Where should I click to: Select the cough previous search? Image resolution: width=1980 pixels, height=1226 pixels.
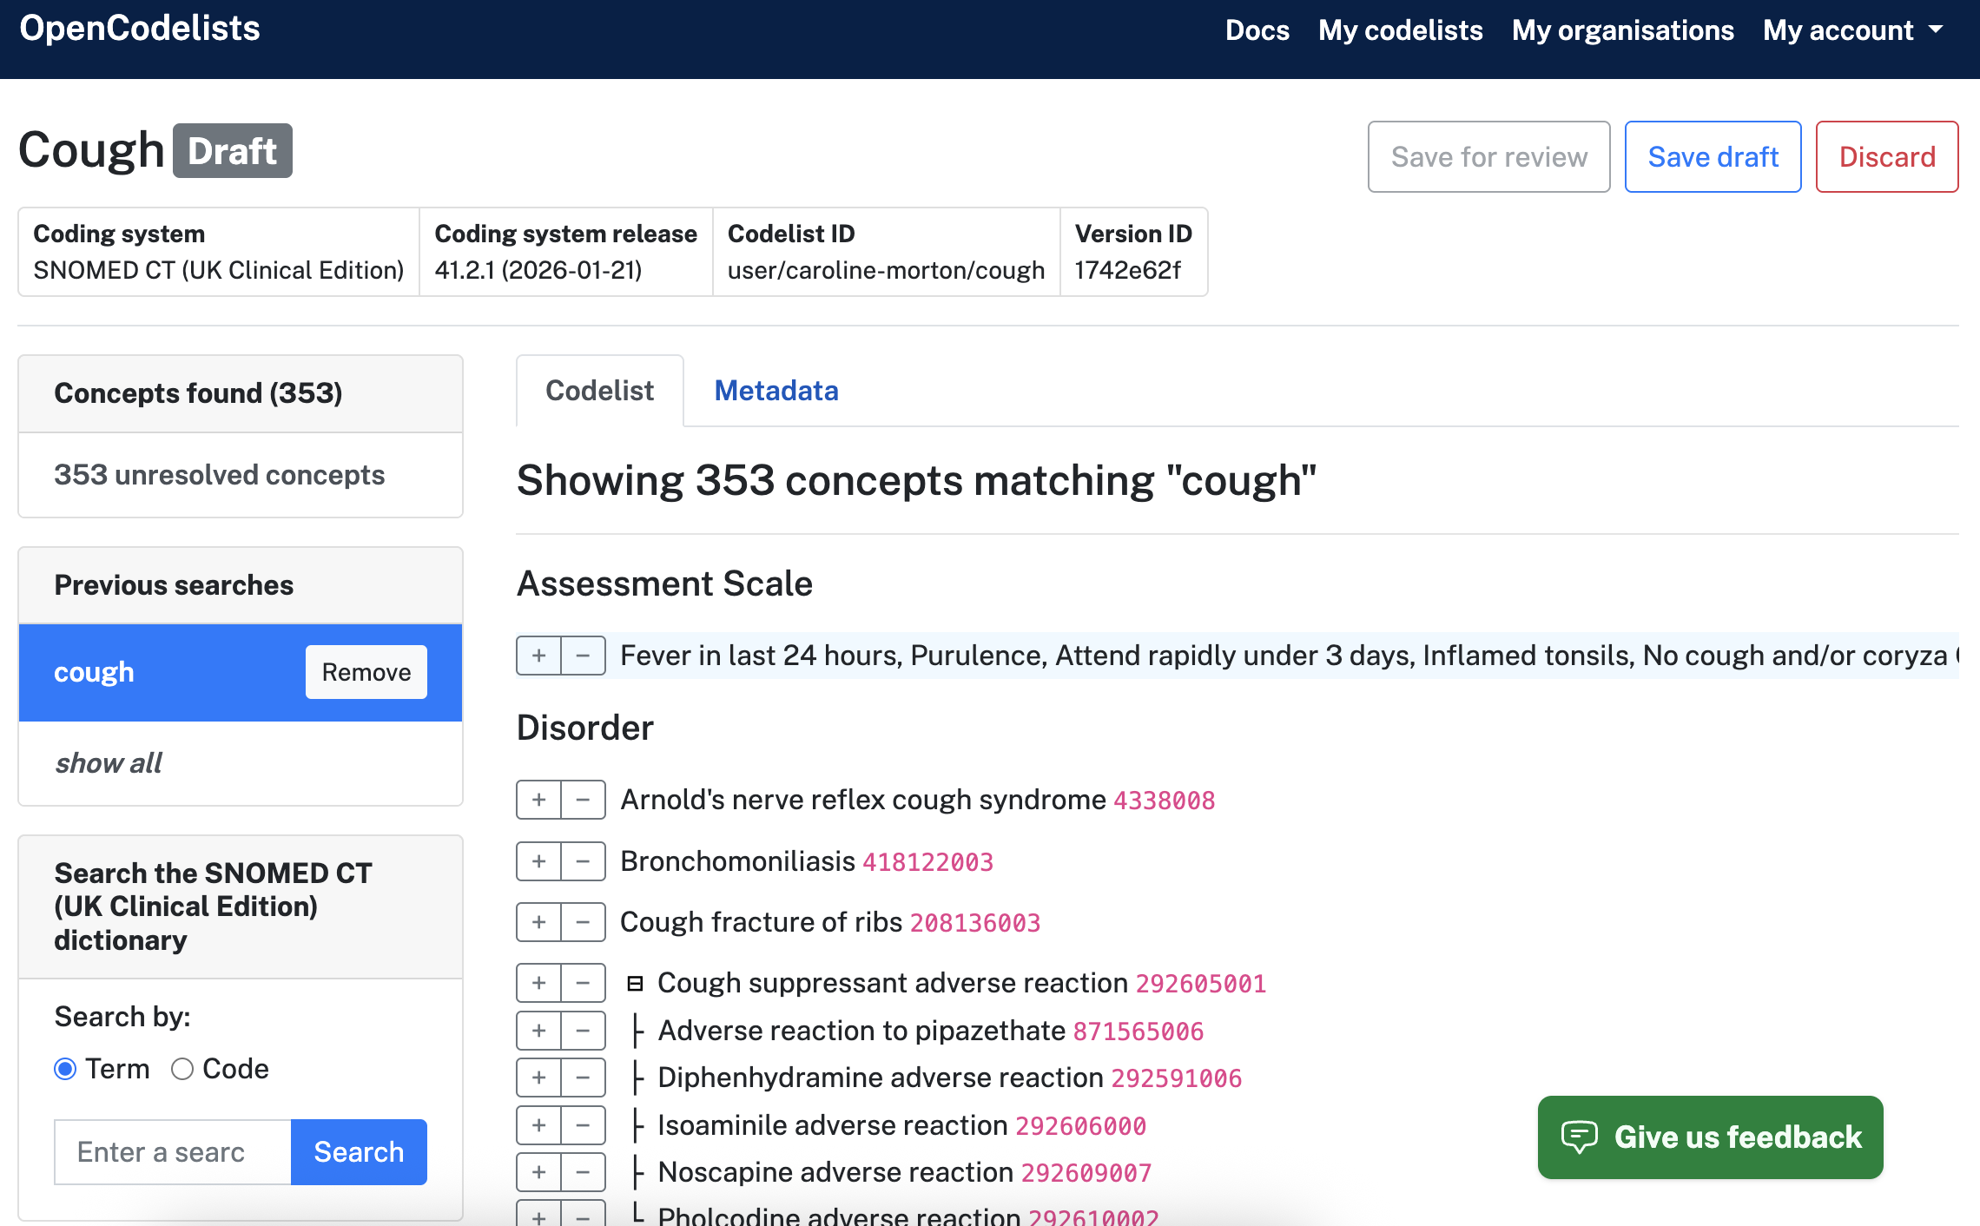pyautogui.click(x=94, y=672)
